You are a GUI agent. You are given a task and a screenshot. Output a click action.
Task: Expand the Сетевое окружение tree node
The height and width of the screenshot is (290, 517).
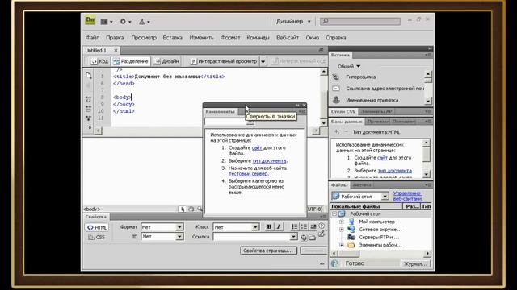pos(342,230)
